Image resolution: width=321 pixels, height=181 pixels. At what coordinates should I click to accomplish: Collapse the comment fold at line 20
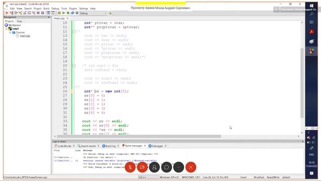[x=74, y=66]
